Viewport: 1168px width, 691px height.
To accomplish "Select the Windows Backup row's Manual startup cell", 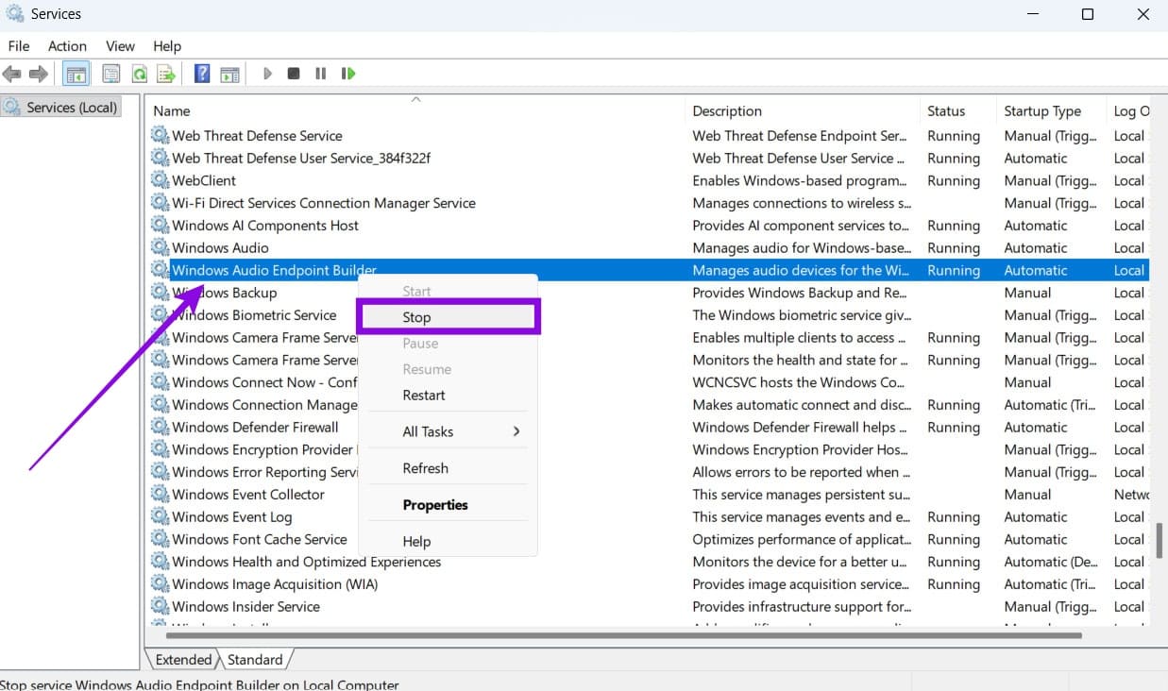I will 1027,293.
